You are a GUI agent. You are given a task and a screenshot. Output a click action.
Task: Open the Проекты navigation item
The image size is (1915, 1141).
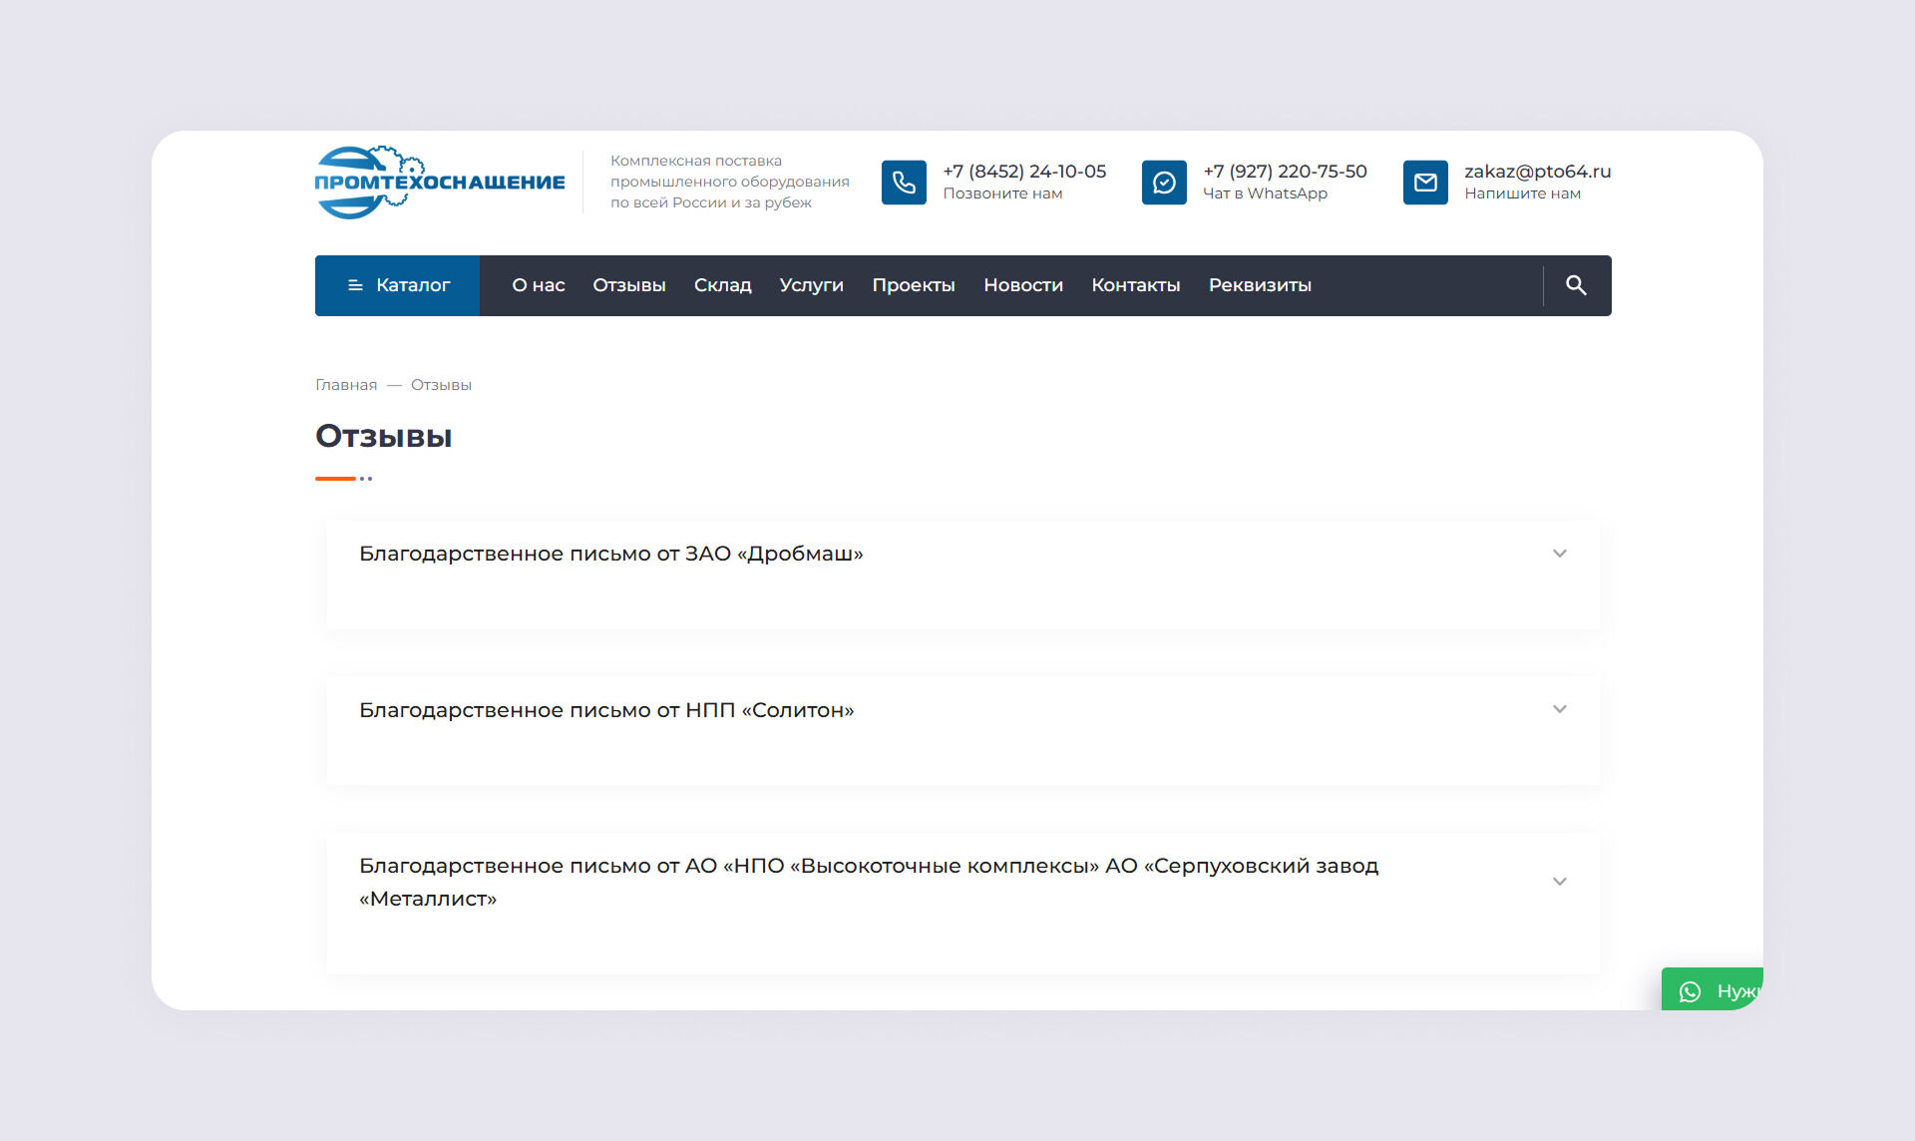pos(913,285)
